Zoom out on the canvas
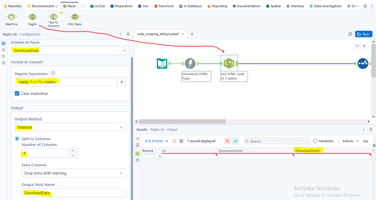Viewport: 376px width, 200px height. pyautogui.click(x=358, y=46)
